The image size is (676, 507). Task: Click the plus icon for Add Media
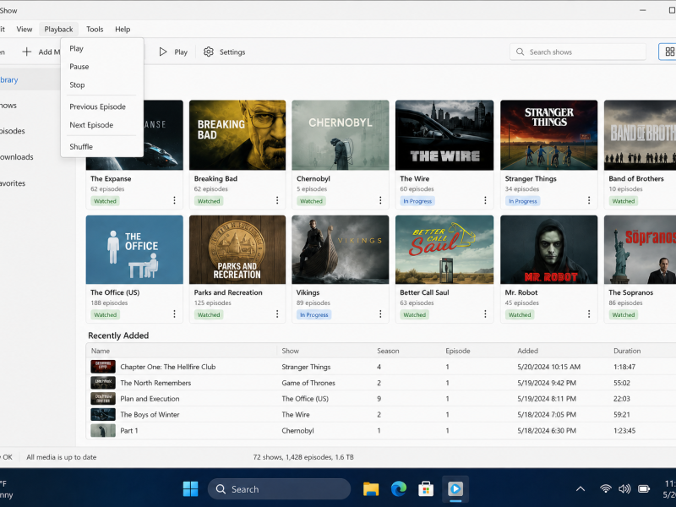point(27,52)
